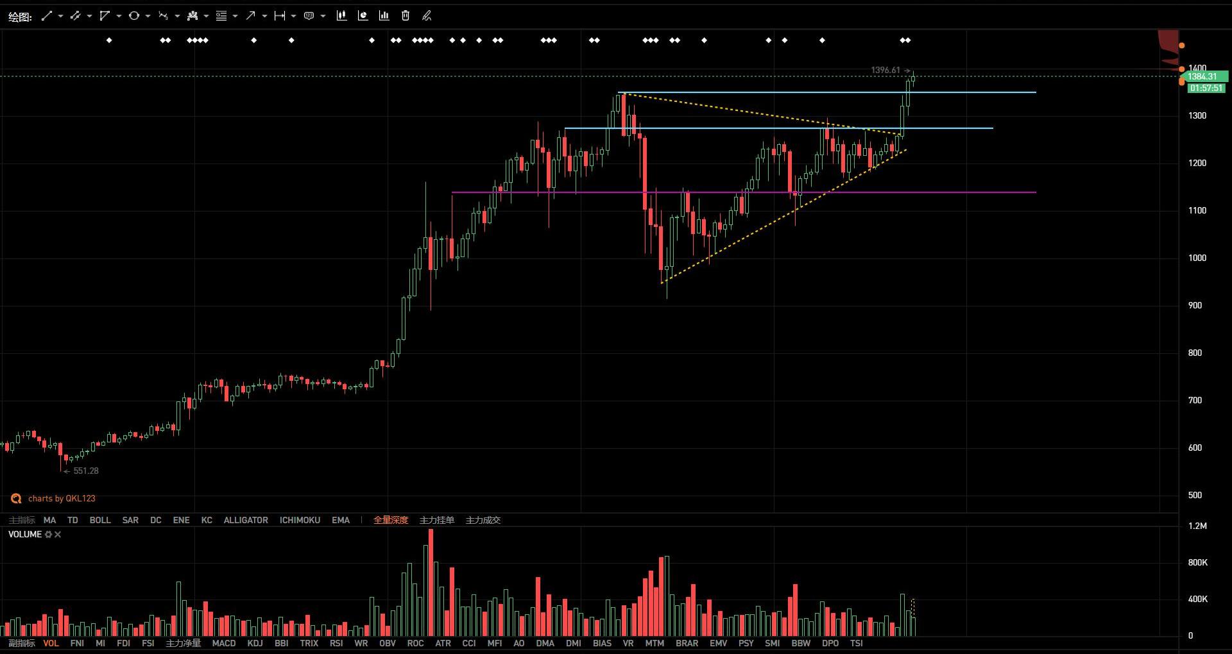Close the VOLUME indicator panel
Image resolution: width=1232 pixels, height=654 pixels.
click(58, 534)
